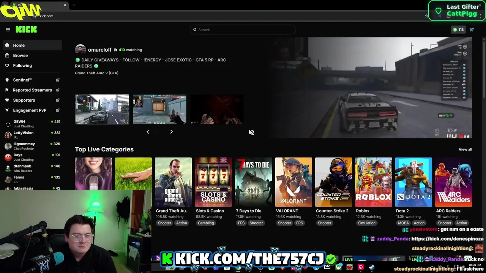Click the external-link icon beside Engagement PvP
486x273 pixels.
coord(58,110)
